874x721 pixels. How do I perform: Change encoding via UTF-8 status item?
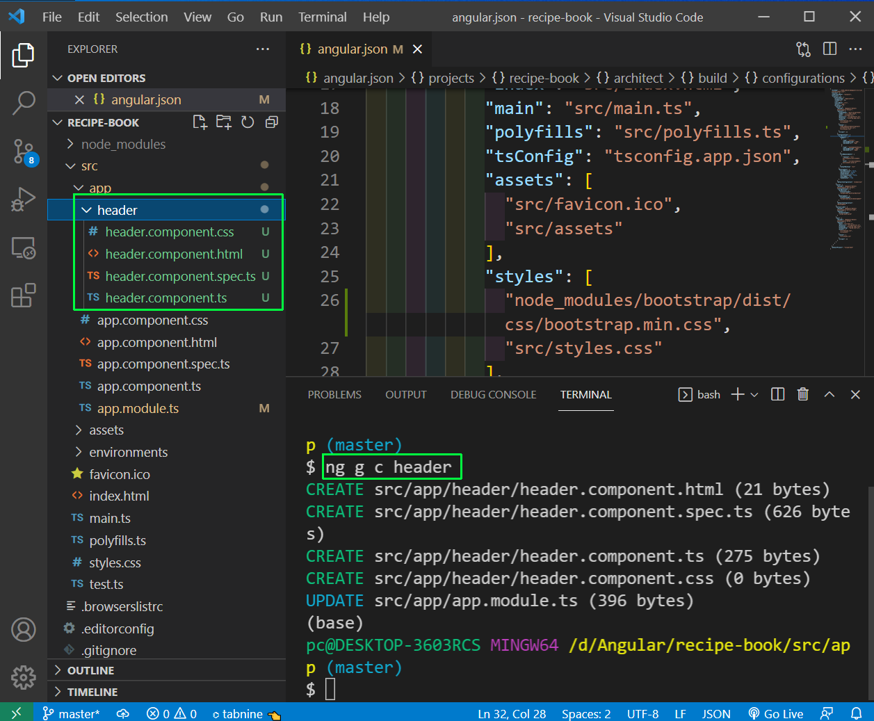tap(642, 713)
